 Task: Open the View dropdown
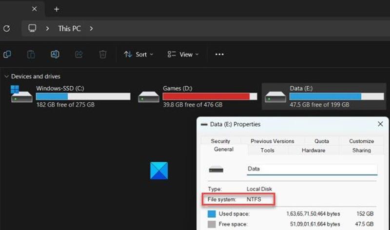(x=183, y=54)
